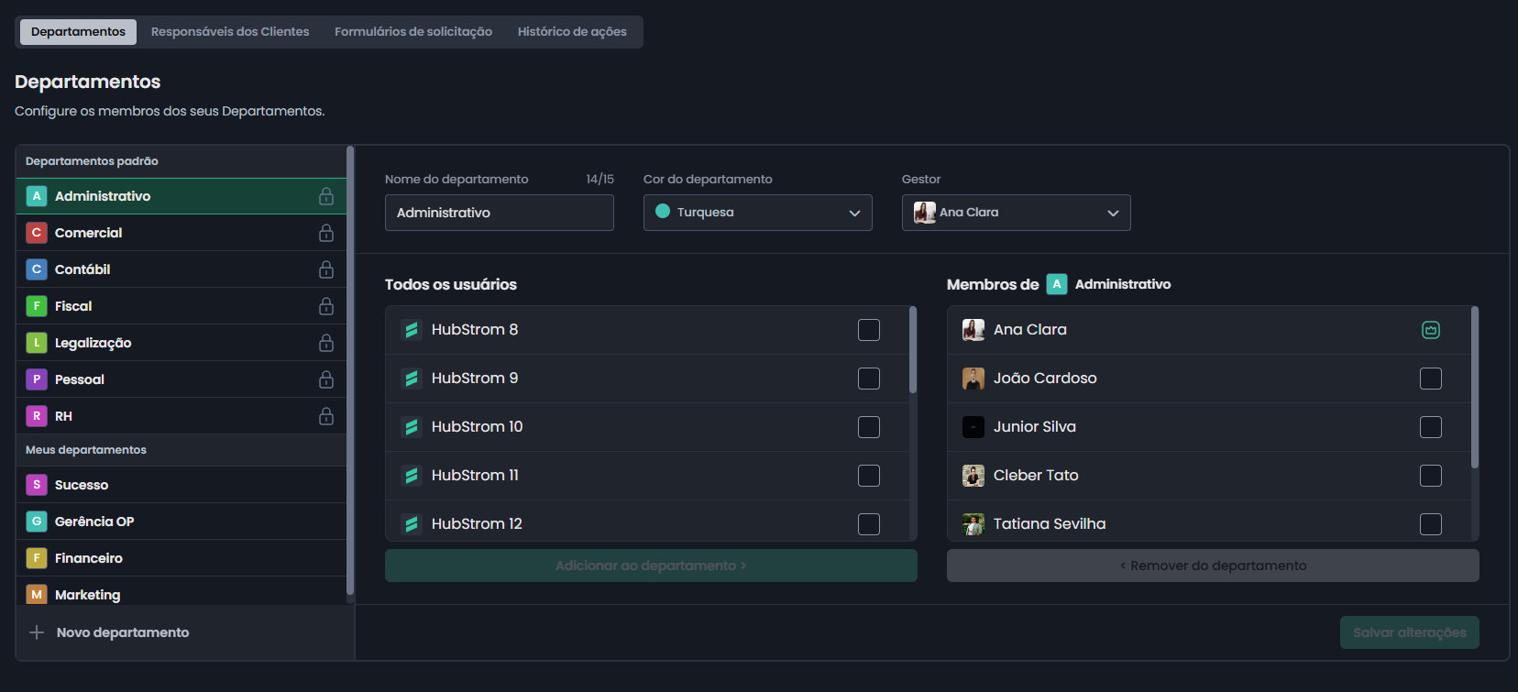This screenshot has height=692, width=1518.
Task: Check the HubStrom 9 user checkbox
Action: point(868,379)
